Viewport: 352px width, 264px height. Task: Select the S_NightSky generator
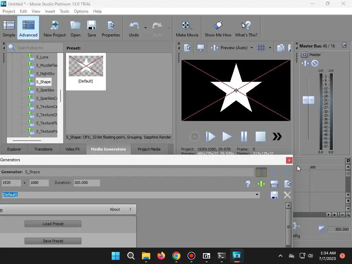pos(45,74)
